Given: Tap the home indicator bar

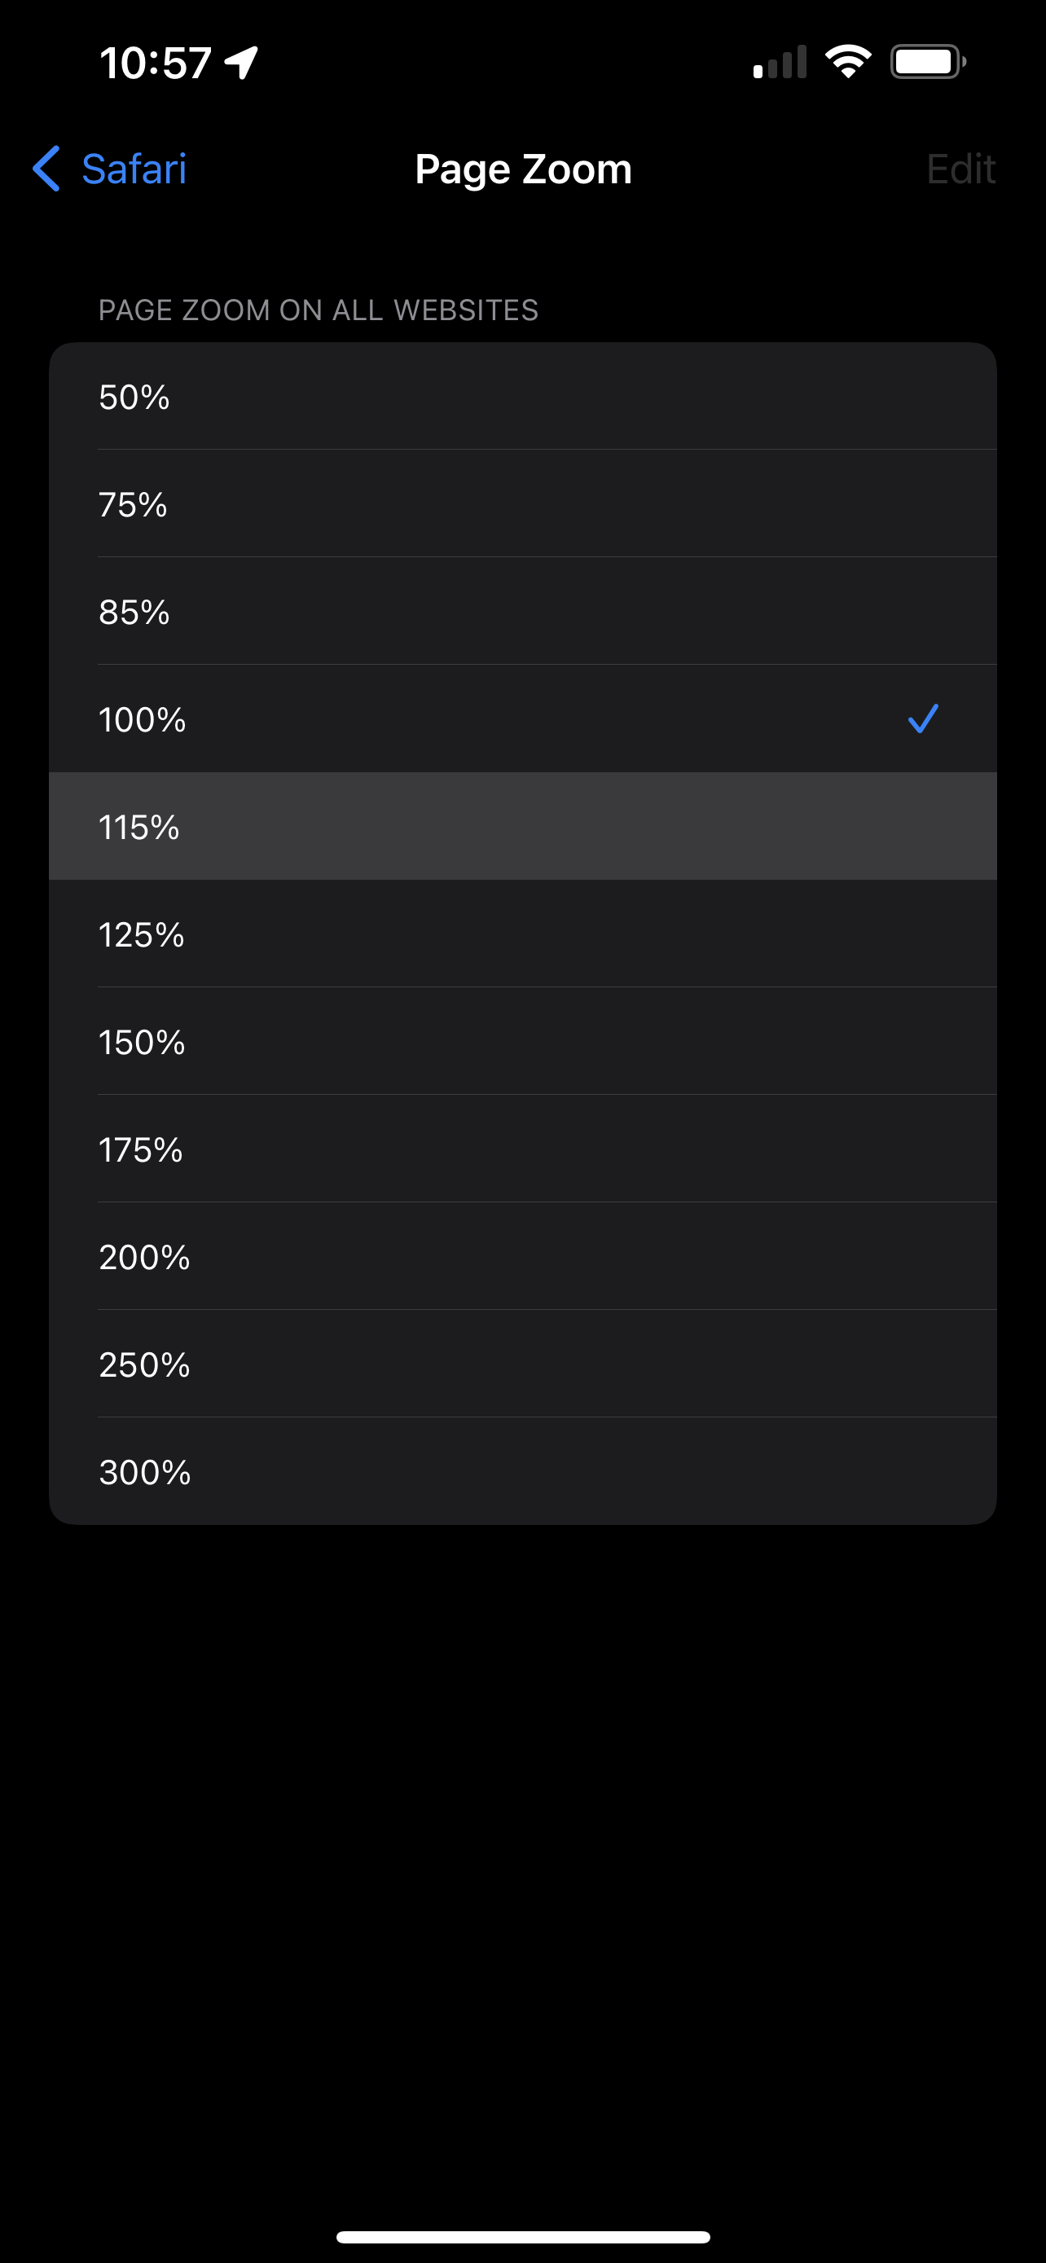Looking at the screenshot, I should pos(522,2237).
